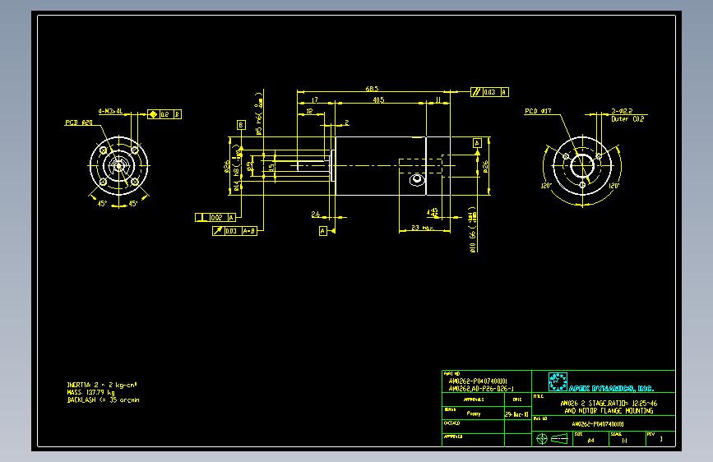The image size is (713, 462).
Task: Select the 17 shaft length dimension
Action: [315, 100]
